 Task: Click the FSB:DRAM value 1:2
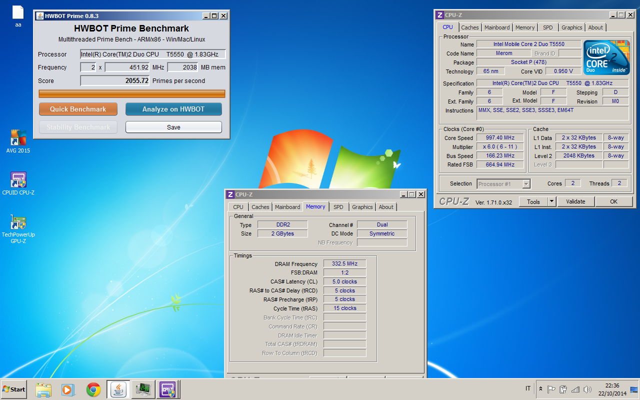pos(345,272)
